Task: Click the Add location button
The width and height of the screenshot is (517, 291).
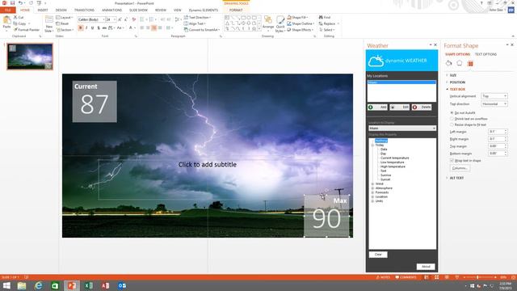Action: [x=377, y=108]
